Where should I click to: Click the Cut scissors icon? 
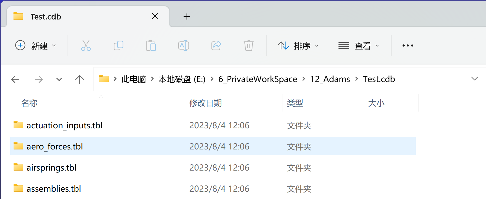[86, 45]
